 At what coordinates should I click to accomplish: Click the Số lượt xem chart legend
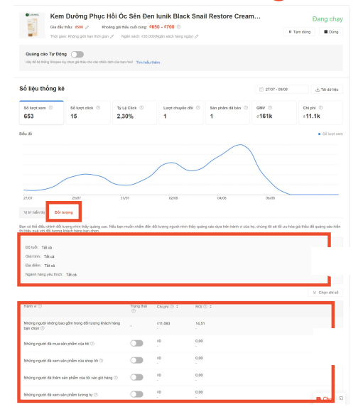[330, 134]
